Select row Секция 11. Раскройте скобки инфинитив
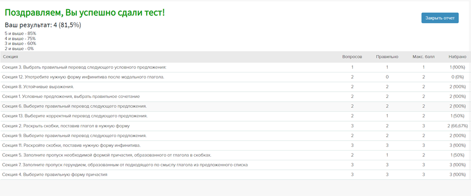The image size is (471, 196). coord(235,145)
